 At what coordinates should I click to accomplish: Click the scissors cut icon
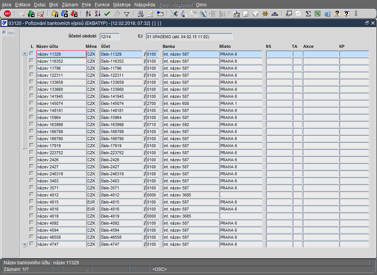pyautogui.click(x=174, y=14)
